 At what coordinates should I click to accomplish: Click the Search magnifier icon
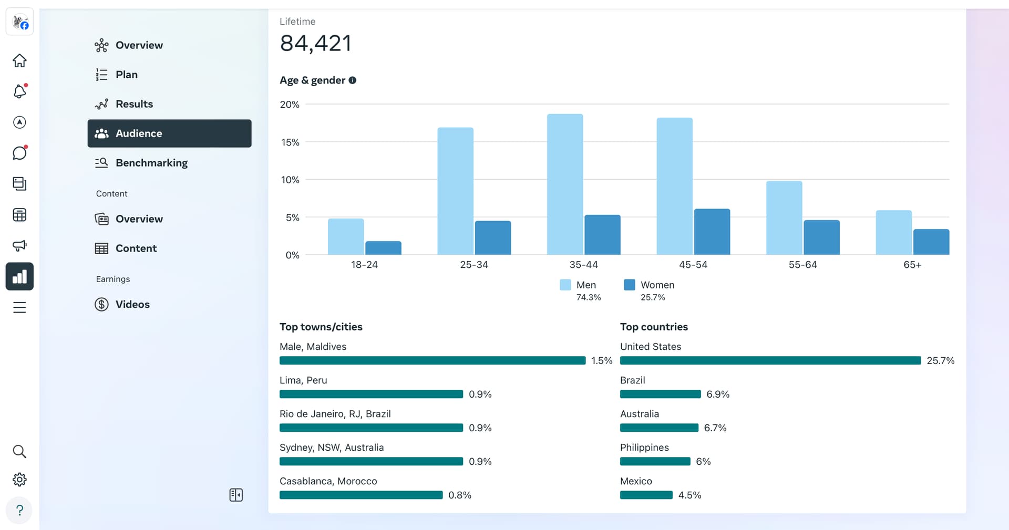pyautogui.click(x=19, y=451)
